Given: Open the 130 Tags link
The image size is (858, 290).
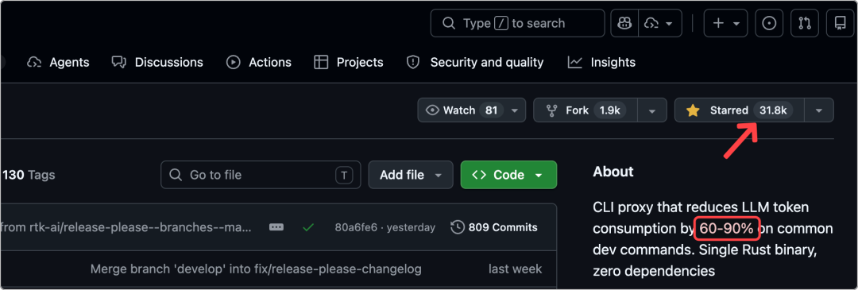Looking at the screenshot, I should [29, 175].
